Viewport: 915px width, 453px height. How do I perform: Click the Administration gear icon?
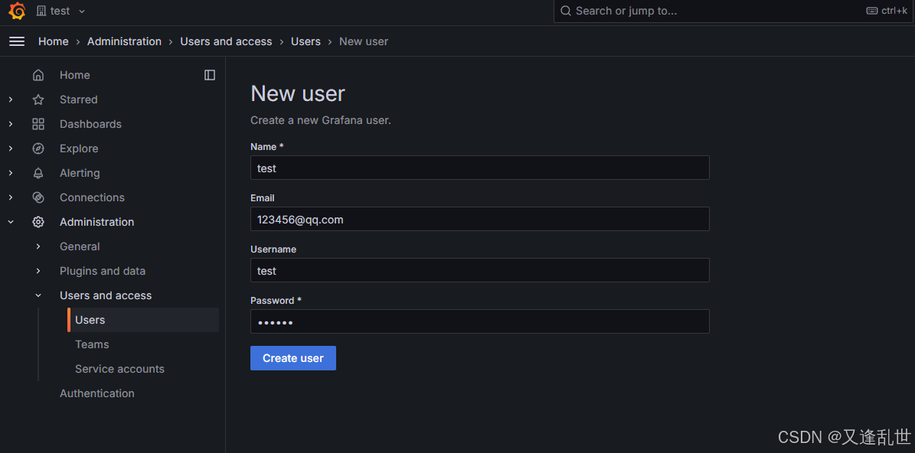38,222
